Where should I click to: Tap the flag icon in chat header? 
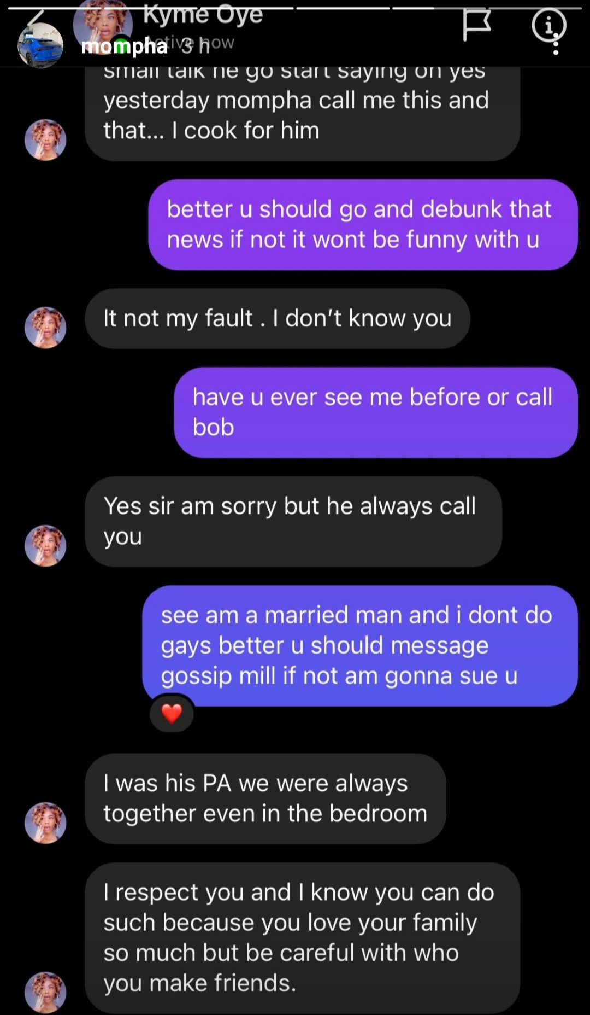(x=476, y=25)
